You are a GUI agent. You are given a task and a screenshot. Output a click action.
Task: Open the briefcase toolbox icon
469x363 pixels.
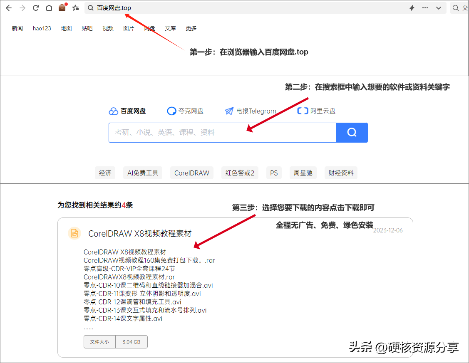62,7
